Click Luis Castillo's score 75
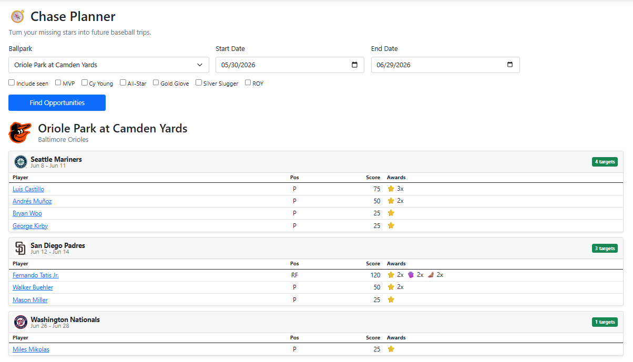This screenshot has height=362, width=633. (376, 189)
